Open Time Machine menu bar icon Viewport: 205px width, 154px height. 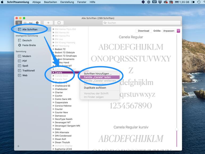coord(199,2)
